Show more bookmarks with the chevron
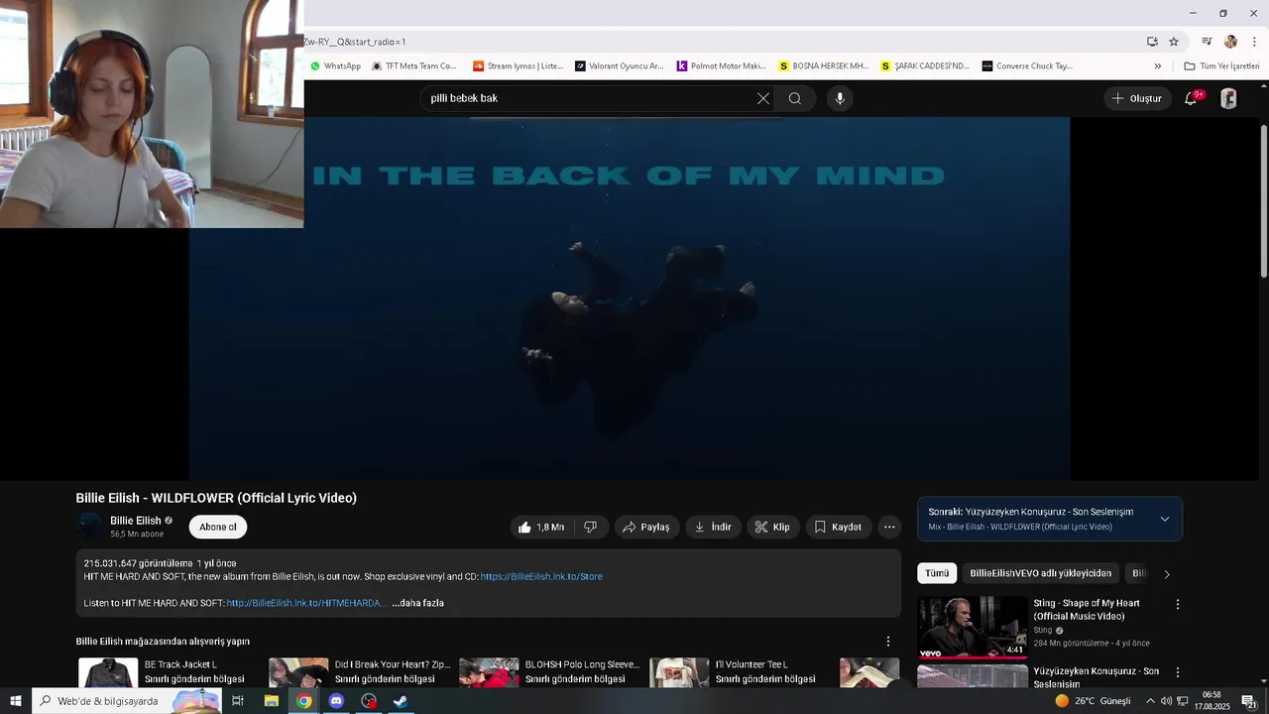The width and height of the screenshot is (1269, 714). [x=1157, y=66]
